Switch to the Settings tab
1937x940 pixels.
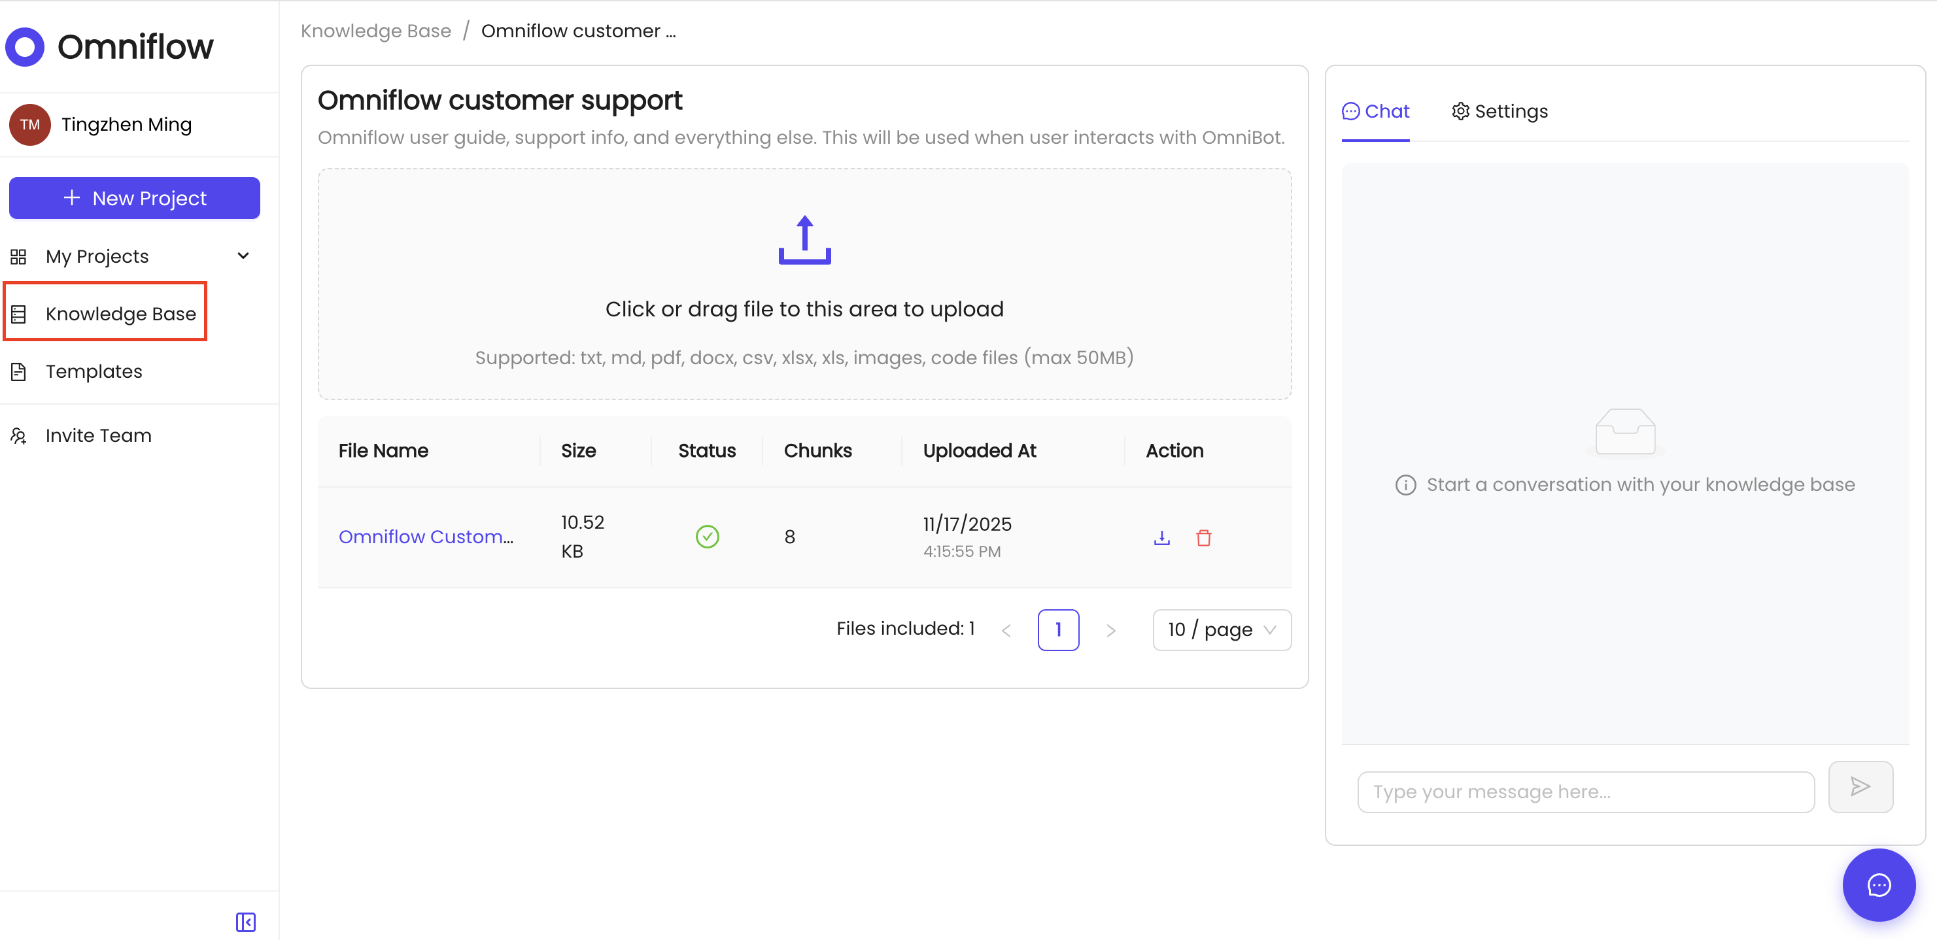click(1500, 111)
